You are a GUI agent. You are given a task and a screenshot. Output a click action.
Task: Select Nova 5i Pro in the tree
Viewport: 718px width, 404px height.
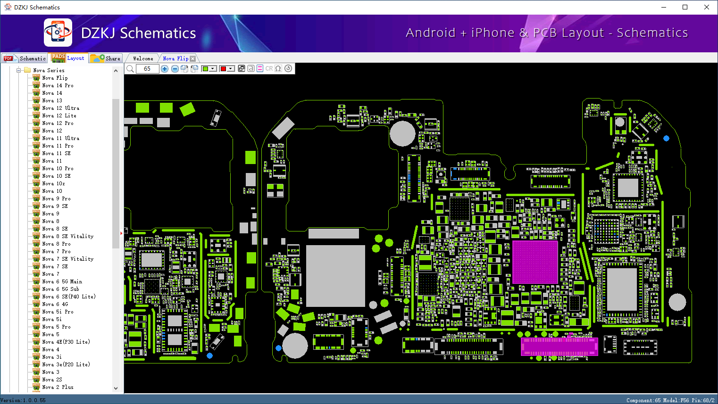click(58, 312)
